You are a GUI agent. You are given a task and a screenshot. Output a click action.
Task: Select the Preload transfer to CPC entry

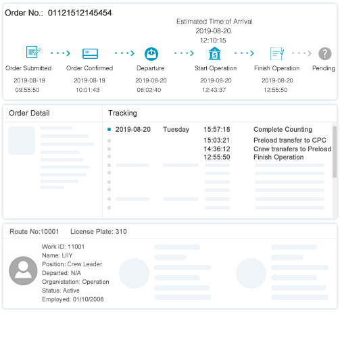[x=290, y=140]
